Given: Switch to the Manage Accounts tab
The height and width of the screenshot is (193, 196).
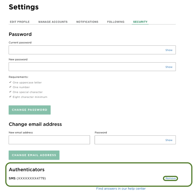Looking at the screenshot, I should (x=53, y=22).
